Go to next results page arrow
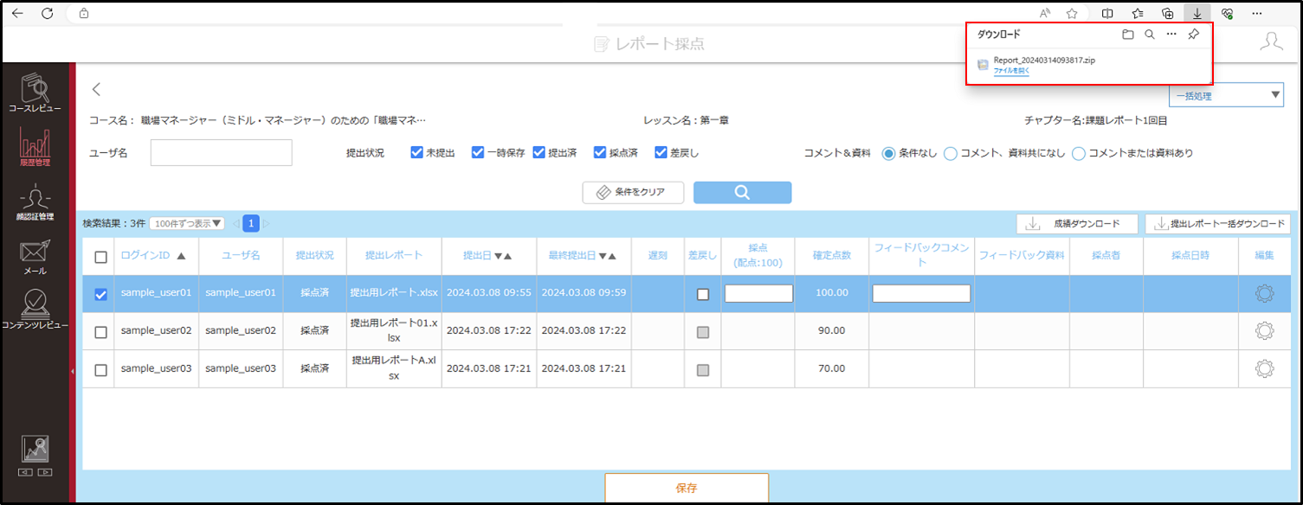This screenshot has width=1303, height=505. coord(266,224)
